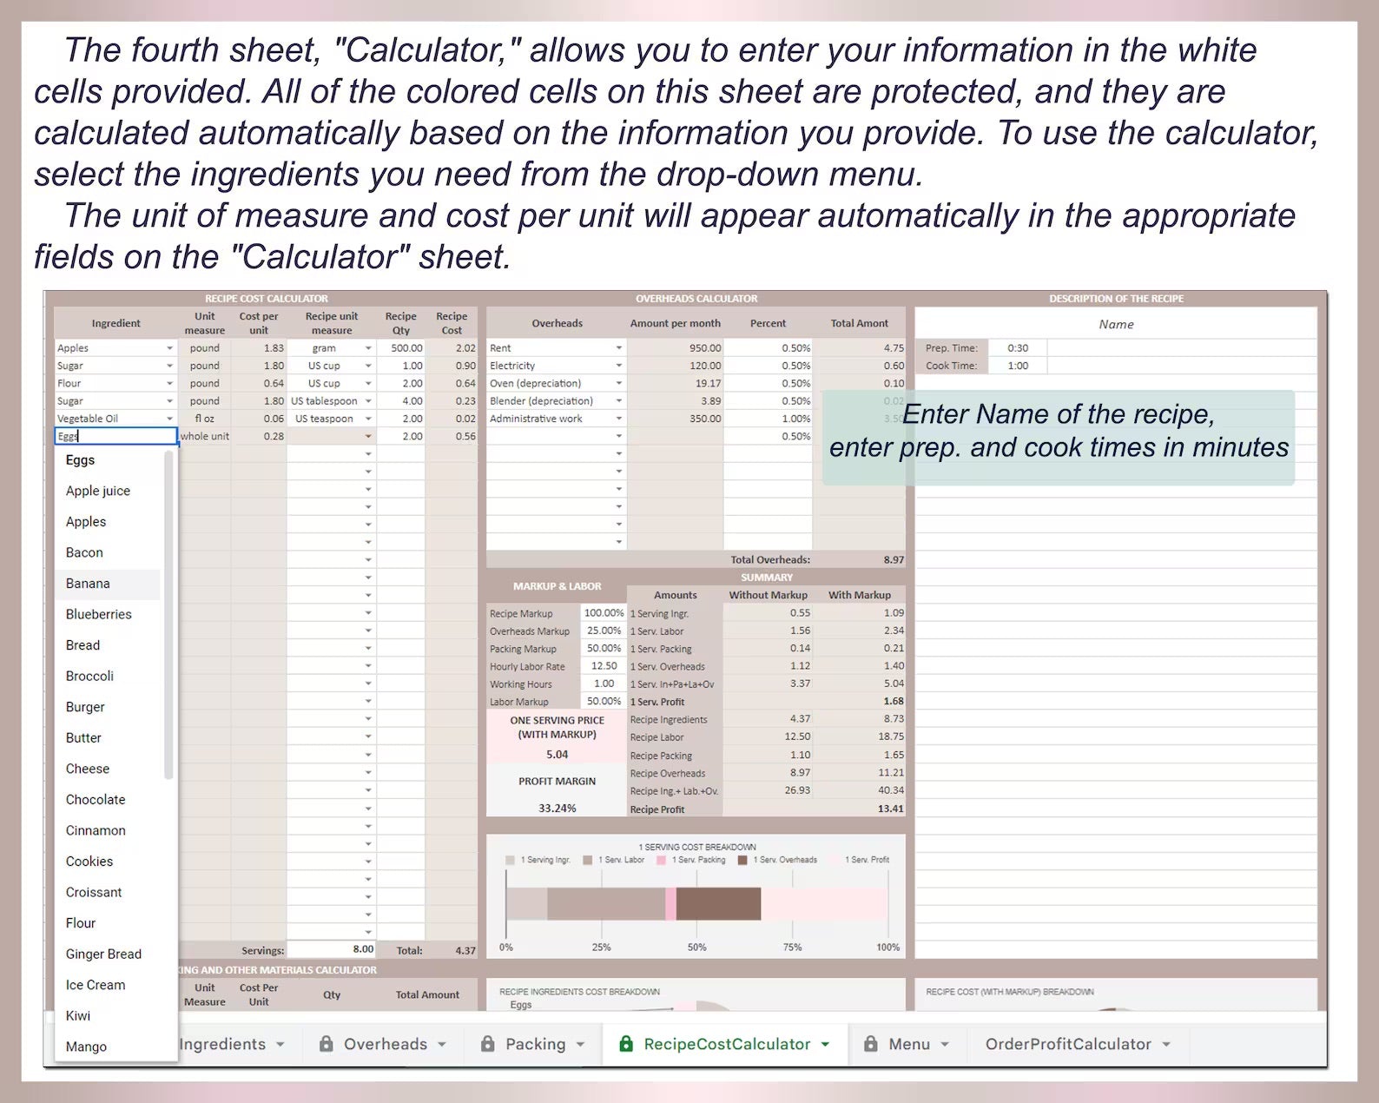Image resolution: width=1379 pixels, height=1103 pixels.
Task: Click the 1 Serv. Overheads legend marker
Action: (742, 860)
